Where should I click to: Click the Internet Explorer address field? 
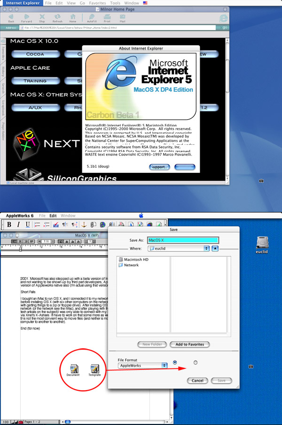117,28
